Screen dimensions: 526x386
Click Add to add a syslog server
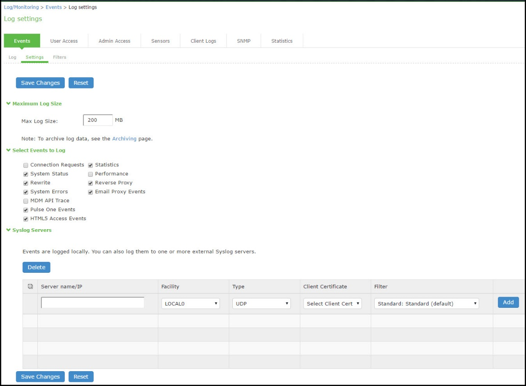click(508, 302)
